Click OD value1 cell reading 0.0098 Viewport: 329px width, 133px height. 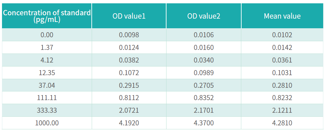[129, 35]
